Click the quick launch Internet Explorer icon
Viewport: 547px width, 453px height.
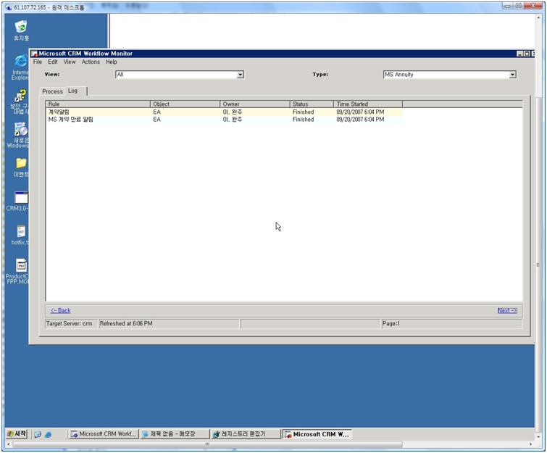48,434
